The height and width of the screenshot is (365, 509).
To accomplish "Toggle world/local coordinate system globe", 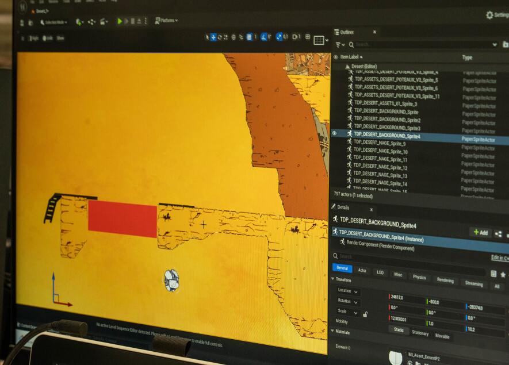I will click(x=234, y=37).
